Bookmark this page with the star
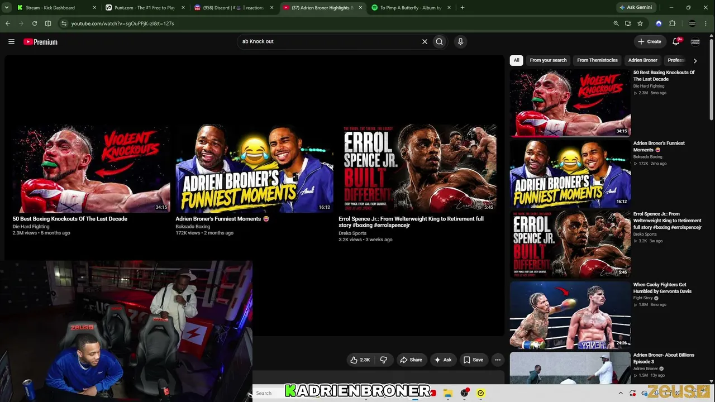 640,23
